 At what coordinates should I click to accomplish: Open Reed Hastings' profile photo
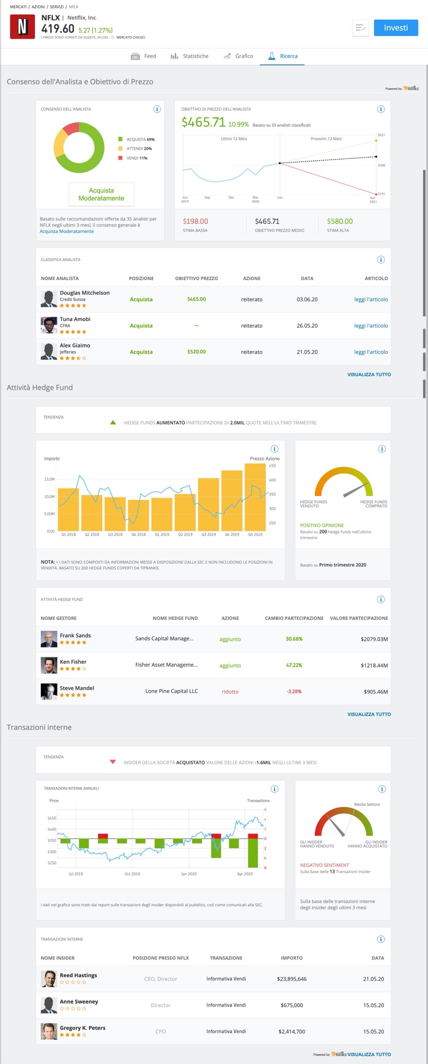tap(49, 979)
